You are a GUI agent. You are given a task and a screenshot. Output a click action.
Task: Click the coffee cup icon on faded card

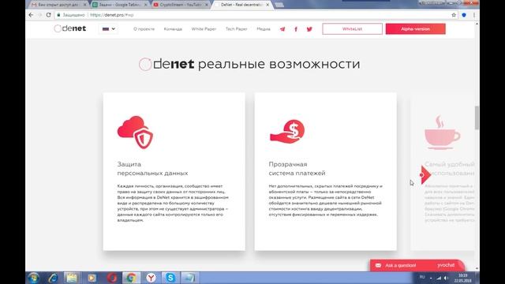pos(442,133)
